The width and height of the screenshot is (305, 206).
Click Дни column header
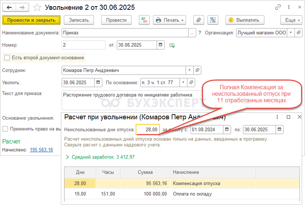pyautogui.click(x=80, y=172)
